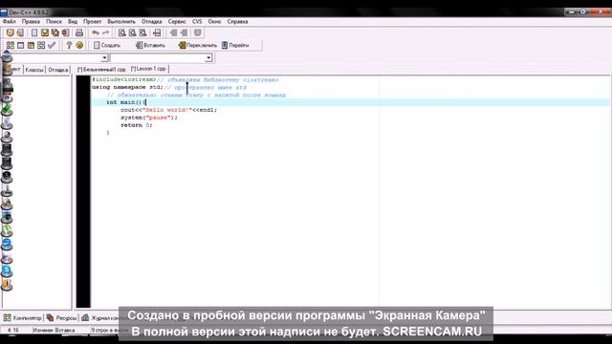
Task: Open the Сервис menu
Action: (177, 21)
